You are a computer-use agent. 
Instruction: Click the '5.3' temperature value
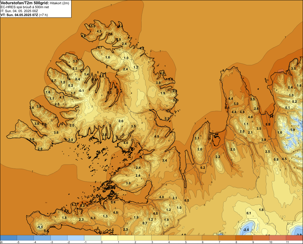tap(167, 119)
